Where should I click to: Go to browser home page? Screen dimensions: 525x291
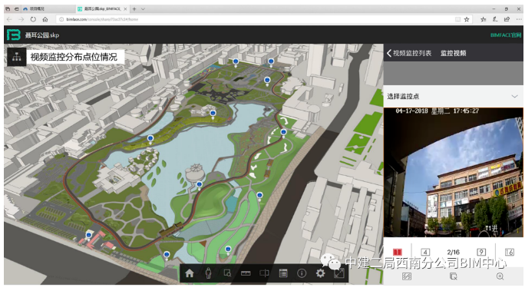click(x=45, y=19)
